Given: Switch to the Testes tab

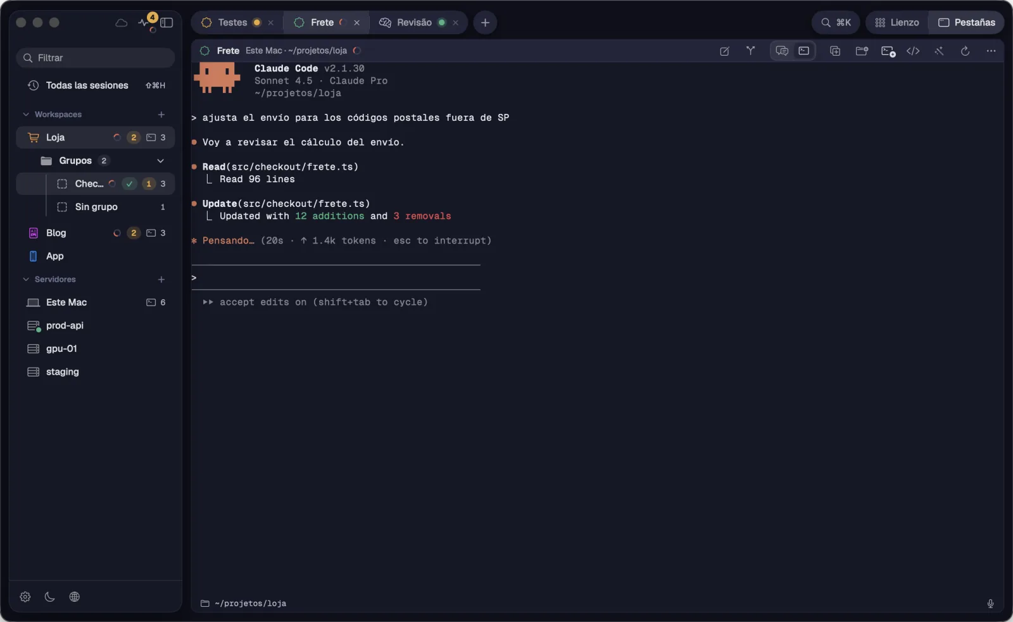Looking at the screenshot, I should pos(237,22).
